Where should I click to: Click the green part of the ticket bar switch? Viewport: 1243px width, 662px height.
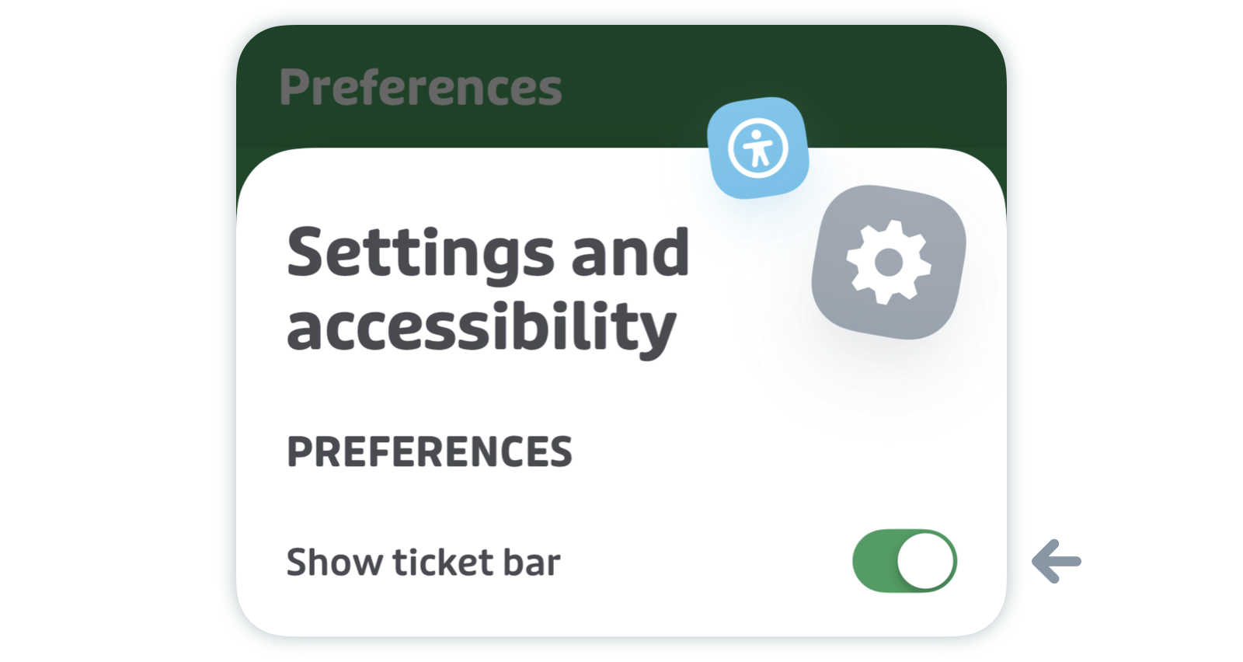[x=874, y=561]
